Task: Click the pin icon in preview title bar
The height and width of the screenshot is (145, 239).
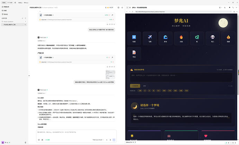Action: click(x=230, y=8)
